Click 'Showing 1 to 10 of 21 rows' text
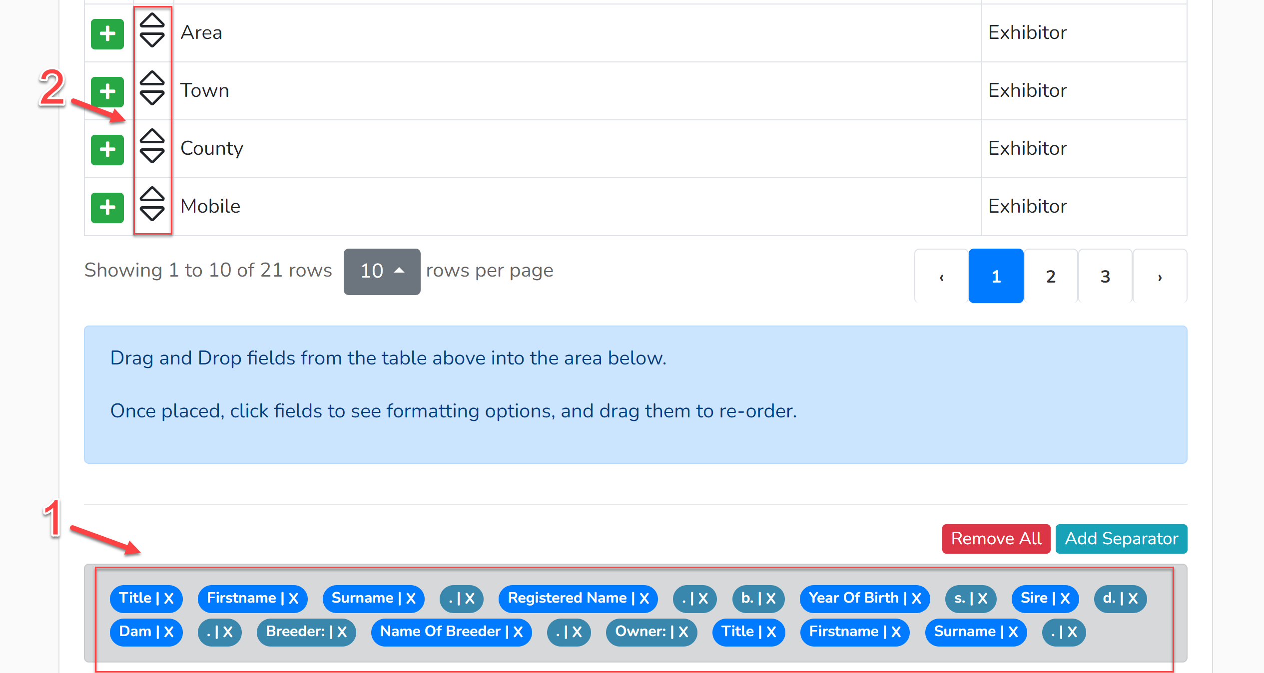Viewport: 1264px width, 673px height. pos(208,270)
